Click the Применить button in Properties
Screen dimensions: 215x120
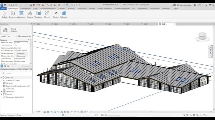(27, 66)
